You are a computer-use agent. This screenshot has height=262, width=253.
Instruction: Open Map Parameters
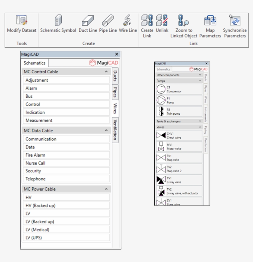point(210,25)
